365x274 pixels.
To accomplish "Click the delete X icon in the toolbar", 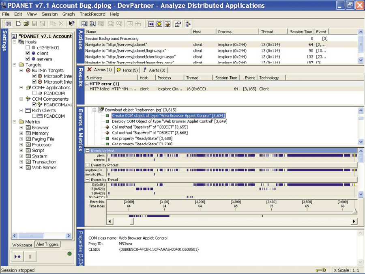I will click(x=61, y=24).
